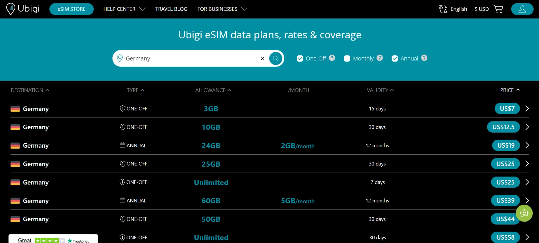Select the US$44 price button
This screenshot has height=243, width=539.
tap(505, 219)
